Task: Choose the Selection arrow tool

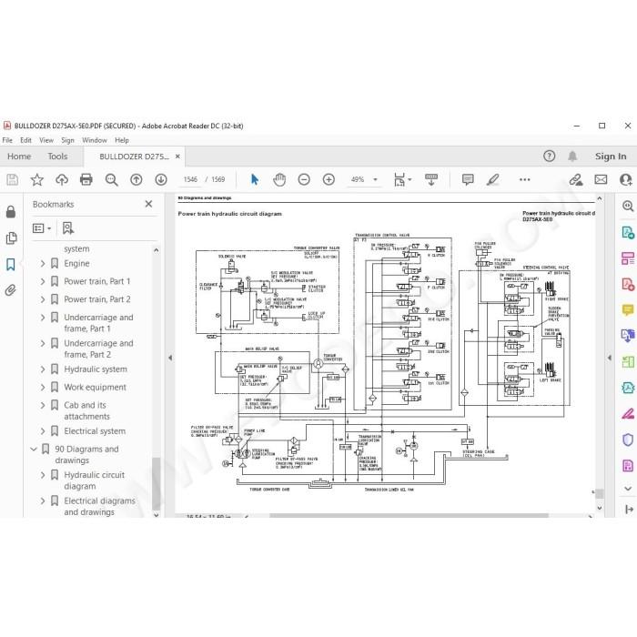Action: (255, 179)
